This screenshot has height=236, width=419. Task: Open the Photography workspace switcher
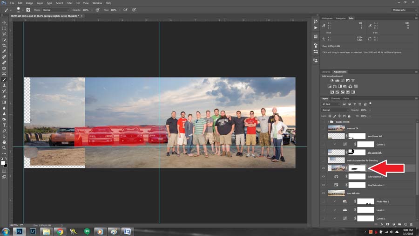(404, 10)
